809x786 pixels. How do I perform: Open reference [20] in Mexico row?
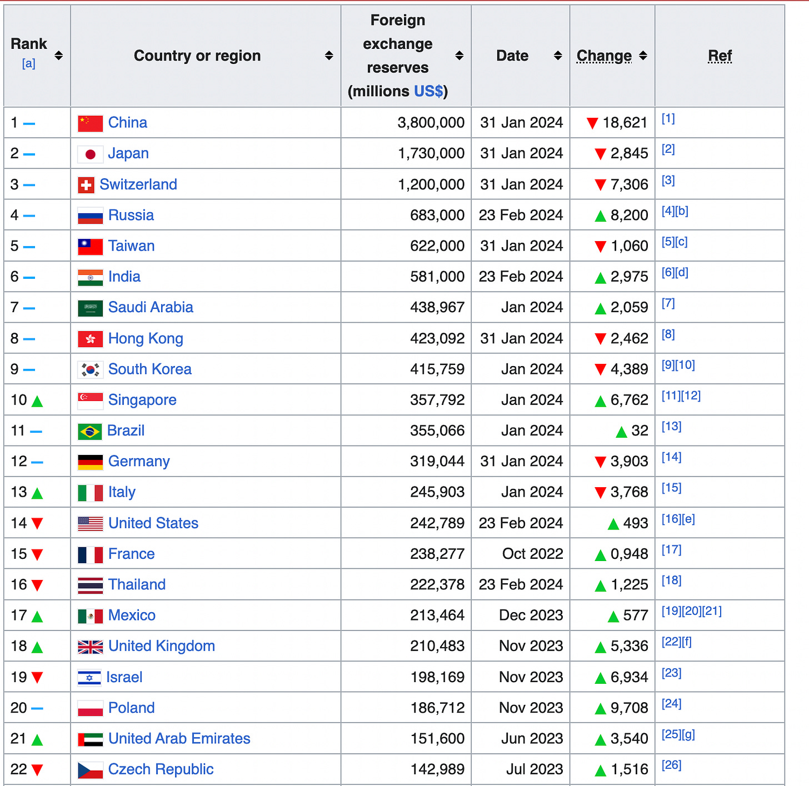[692, 611]
